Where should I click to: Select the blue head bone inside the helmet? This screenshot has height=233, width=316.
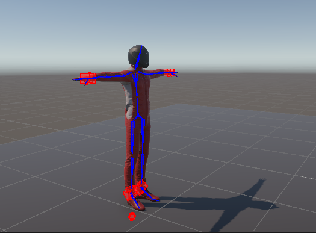139,57
